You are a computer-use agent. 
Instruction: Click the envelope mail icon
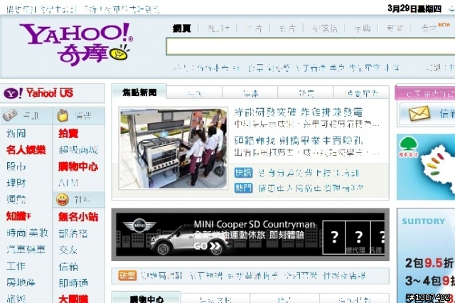(419, 114)
